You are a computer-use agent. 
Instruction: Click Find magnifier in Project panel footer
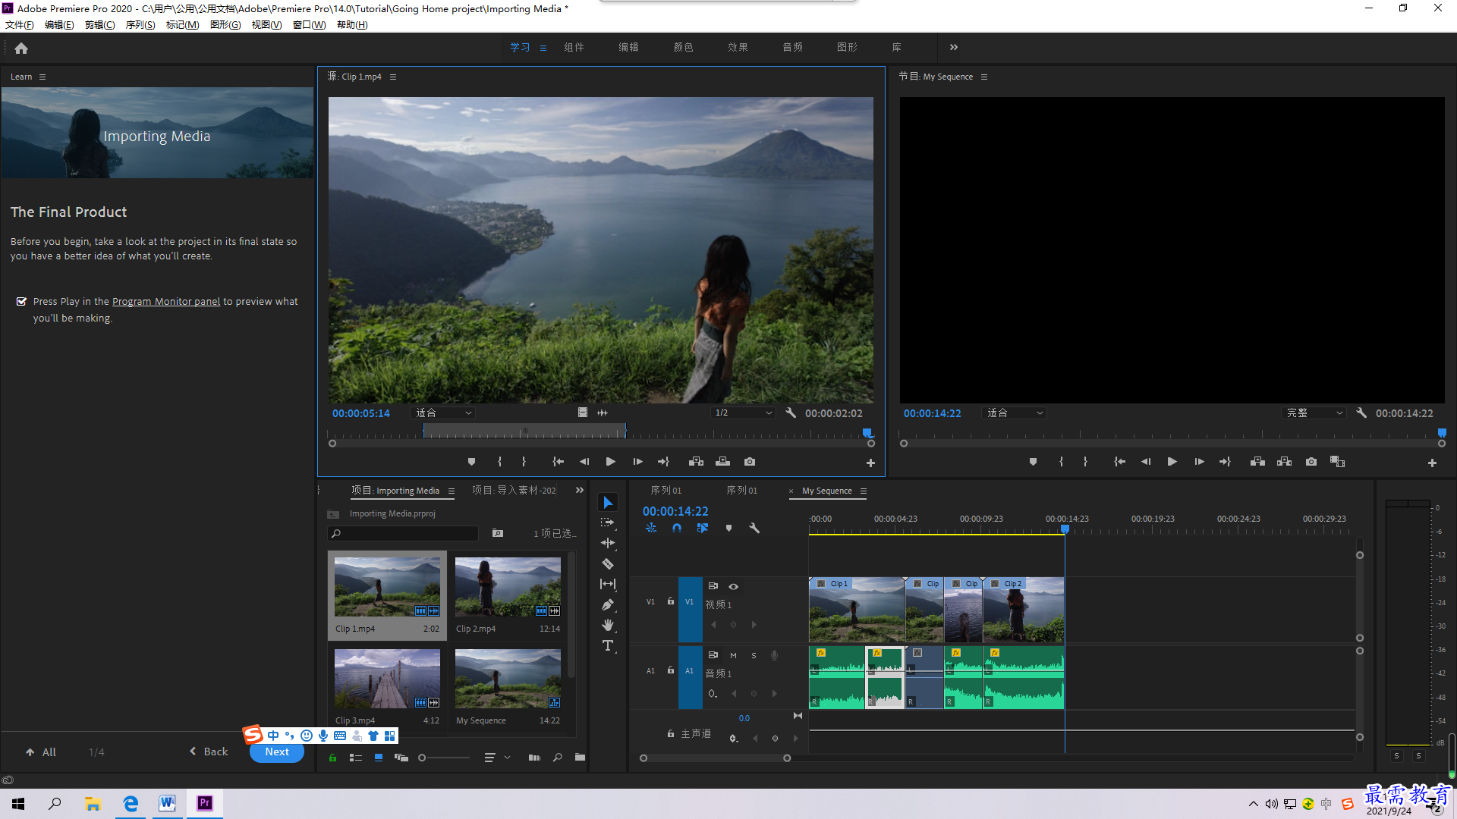click(558, 758)
